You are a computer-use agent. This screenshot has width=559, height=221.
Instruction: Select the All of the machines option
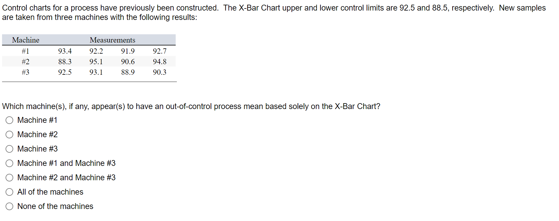tap(9, 192)
